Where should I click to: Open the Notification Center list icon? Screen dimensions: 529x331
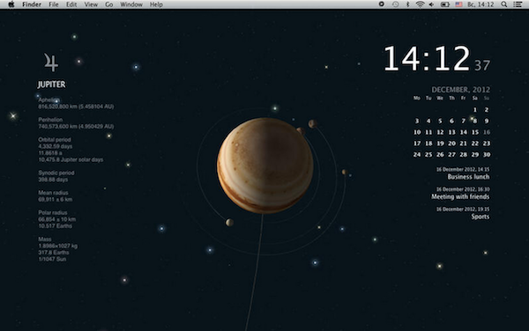click(518, 4)
